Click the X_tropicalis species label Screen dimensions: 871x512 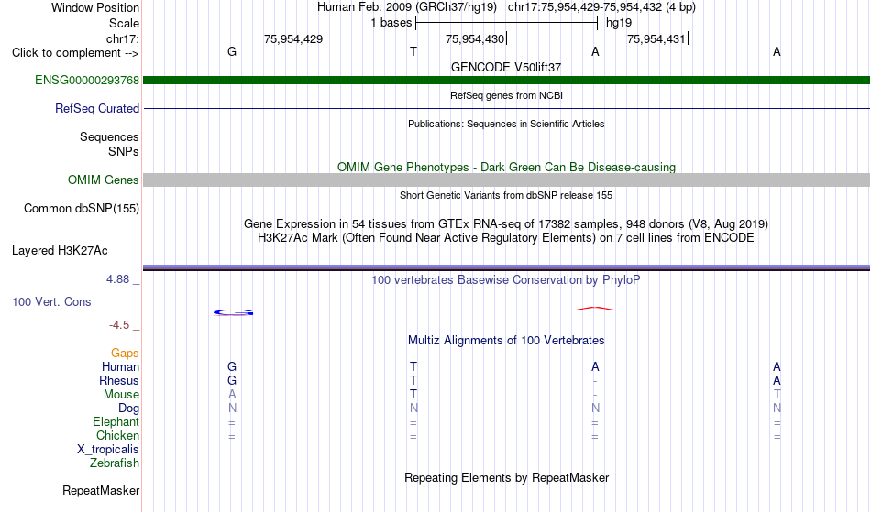(108, 450)
